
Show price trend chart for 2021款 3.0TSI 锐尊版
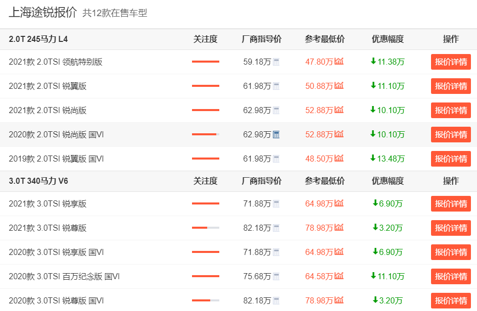[339, 227]
